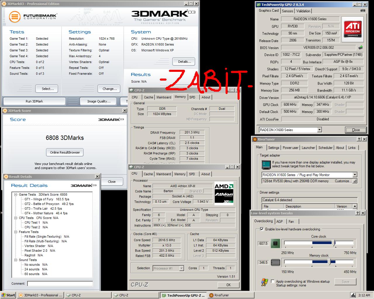Click the 607.5 core clock value box
Image resolution: width=374 pixels, height=299 pixels.
click(263, 244)
